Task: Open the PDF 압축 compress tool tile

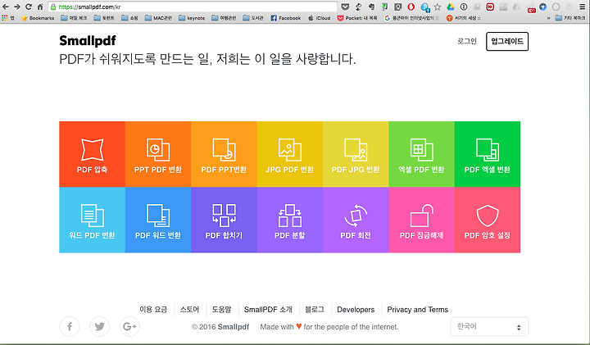Action: click(92, 154)
